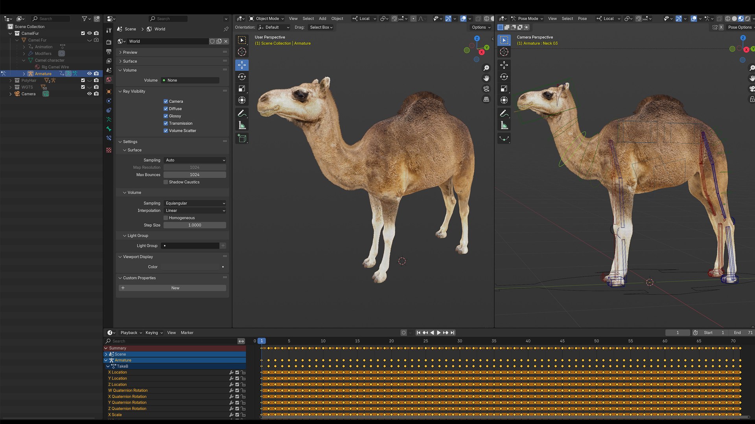Open the Object Mode dropdown
This screenshot has width=755, height=424.
pyautogui.click(x=266, y=18)
